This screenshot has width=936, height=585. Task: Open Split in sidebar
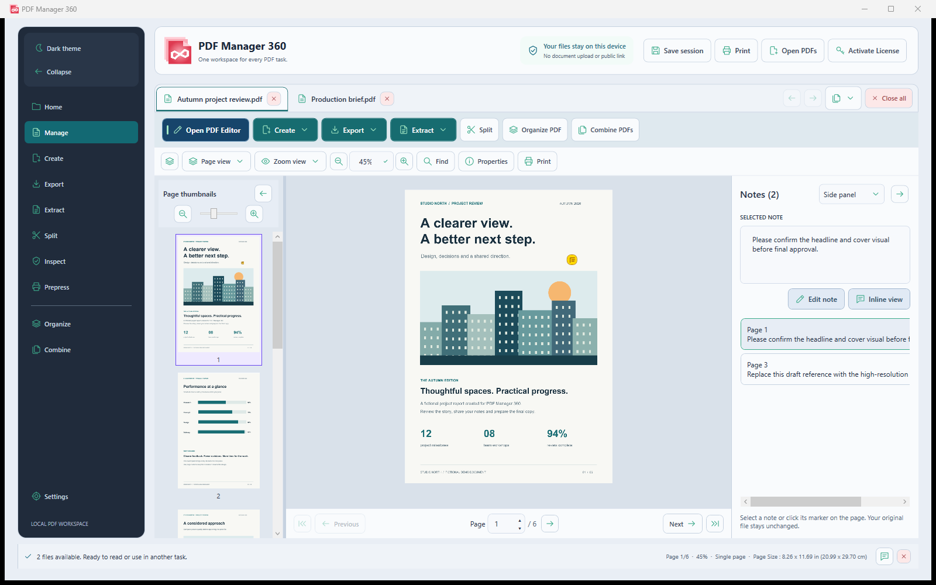click(x=81, y=236)
